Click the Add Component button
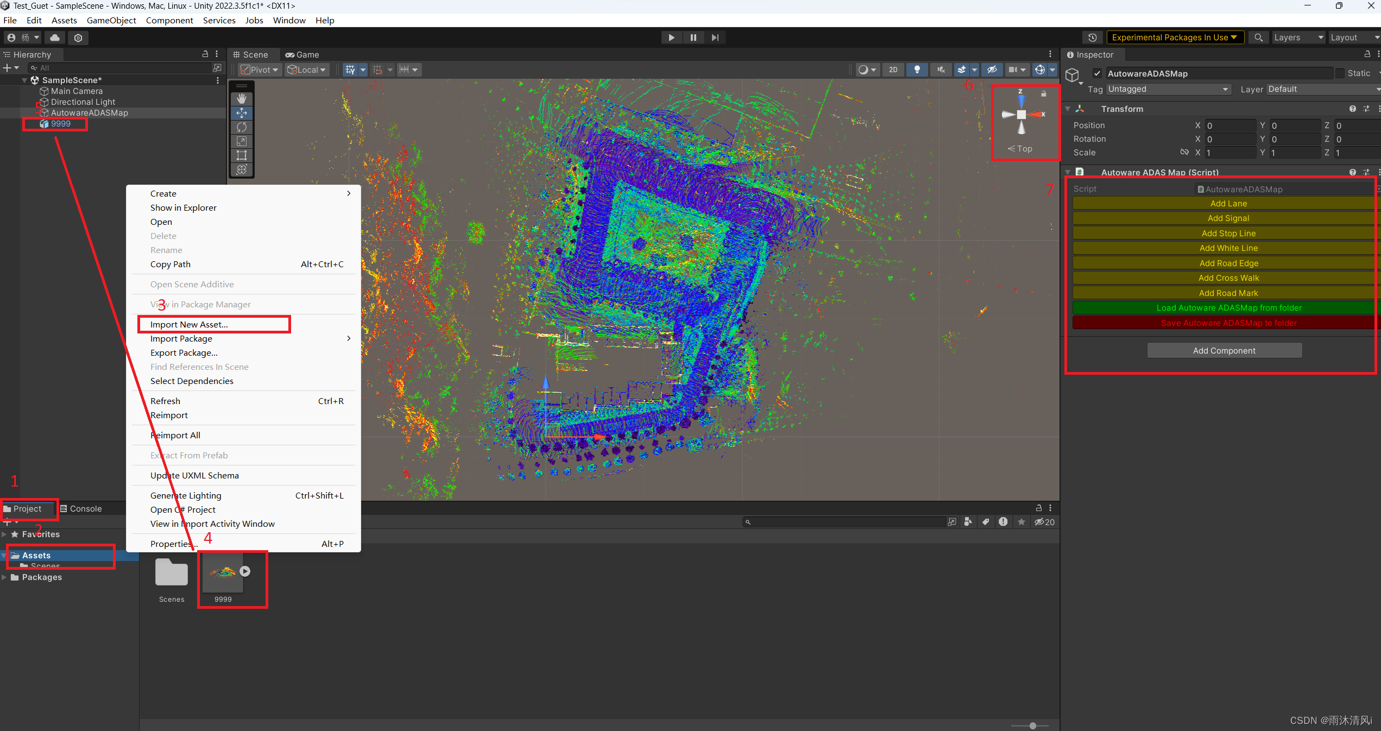Screen dimensions: 1381x731 click(1224, 351)
